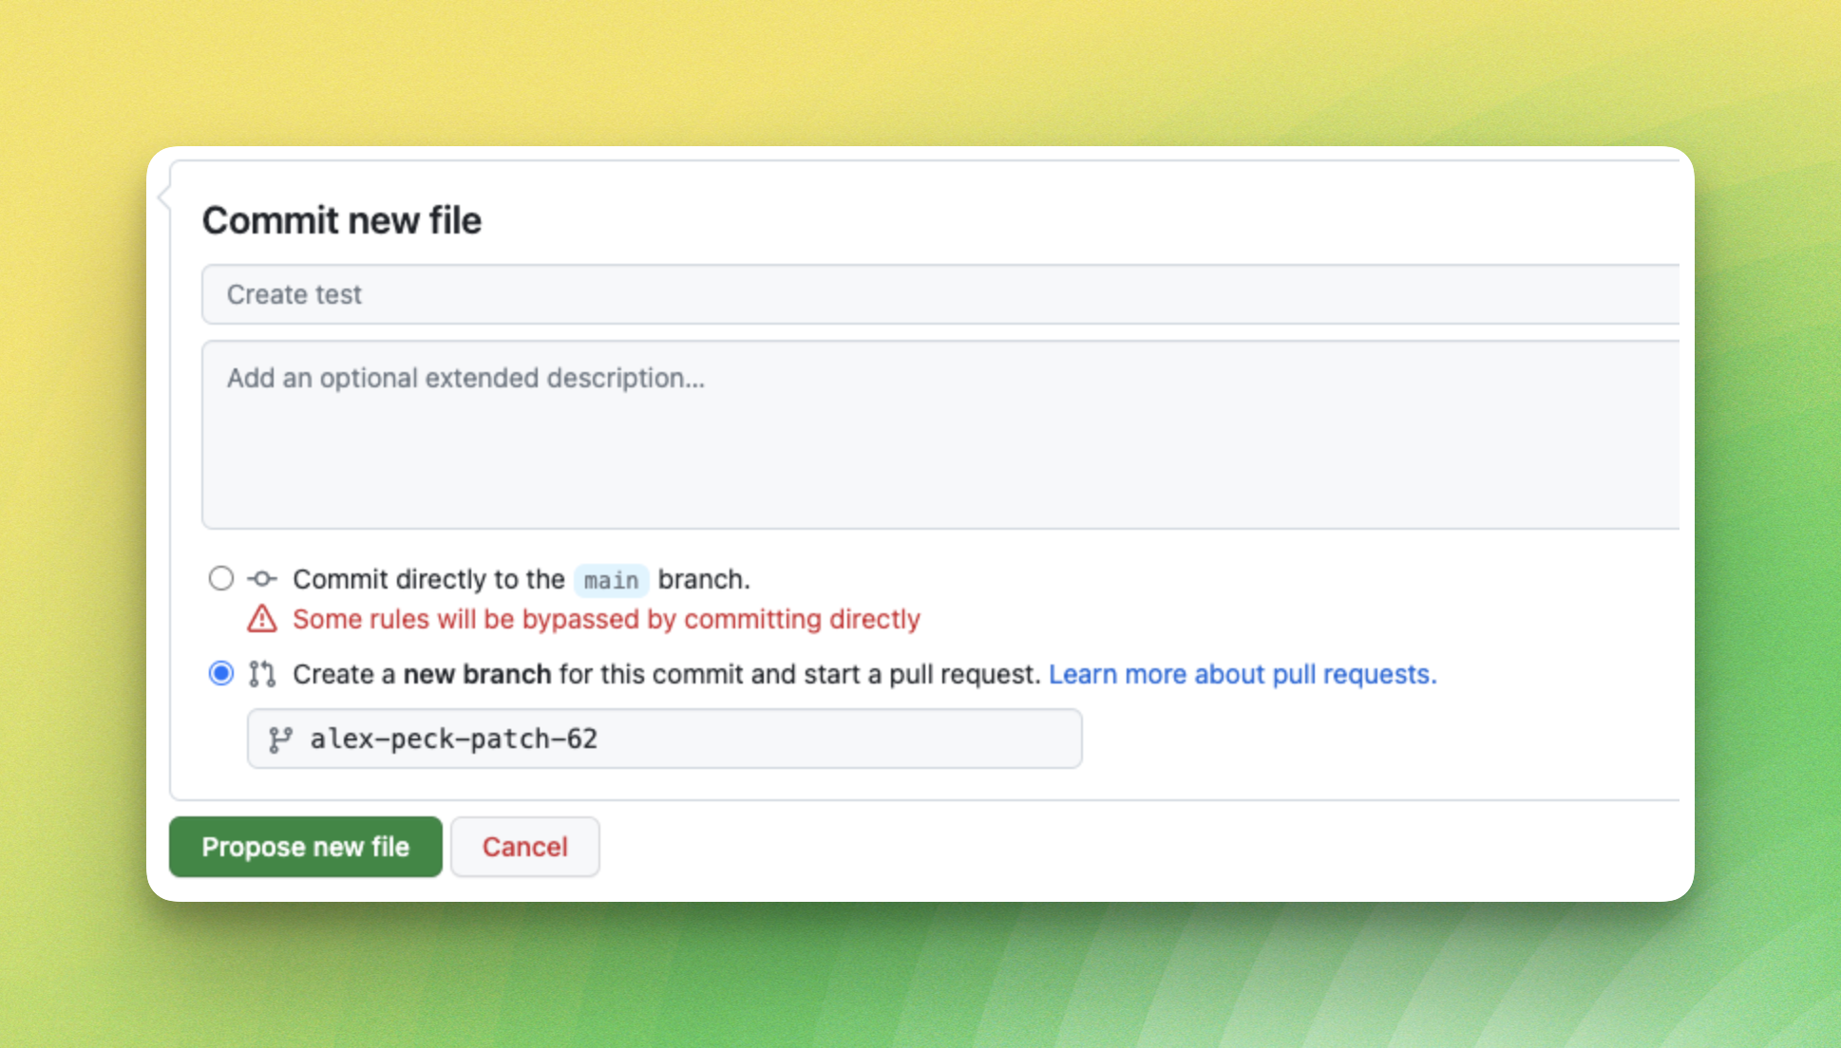Click the branch icon in the branch name field
The image size is (1841, 1048).
(280, 739)
